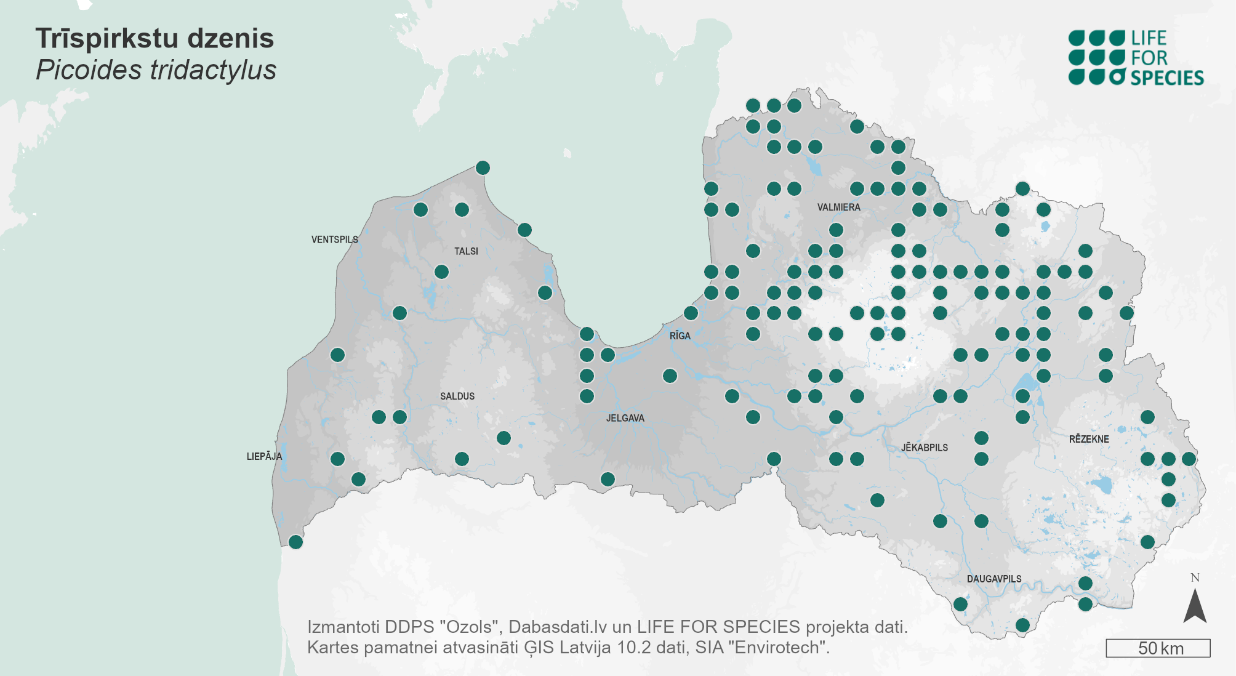Click the Ventspils city label

pos(334,239)
